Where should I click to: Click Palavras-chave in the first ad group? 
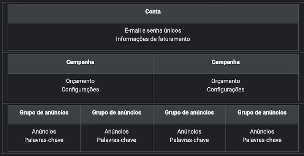(44, 140)
